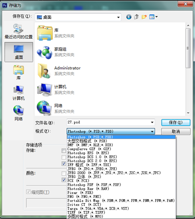This screenshot has height=219, width=195.
Task: Create a new folder
Action: pyautogui.click(x=144, y=17)
